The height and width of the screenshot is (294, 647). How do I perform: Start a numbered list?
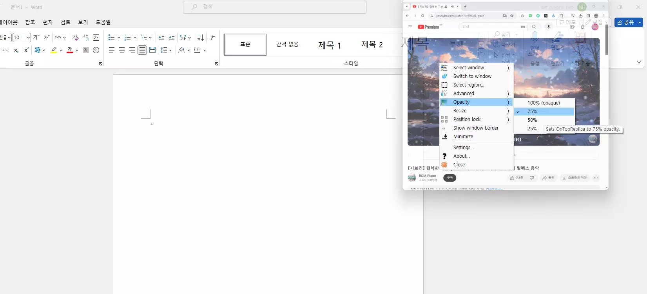(x=127, y=38)
